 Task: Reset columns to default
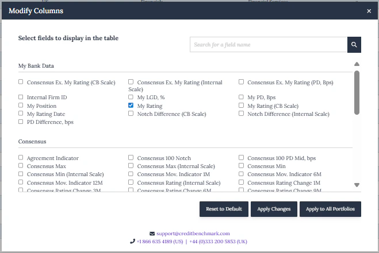coord(224,209)
